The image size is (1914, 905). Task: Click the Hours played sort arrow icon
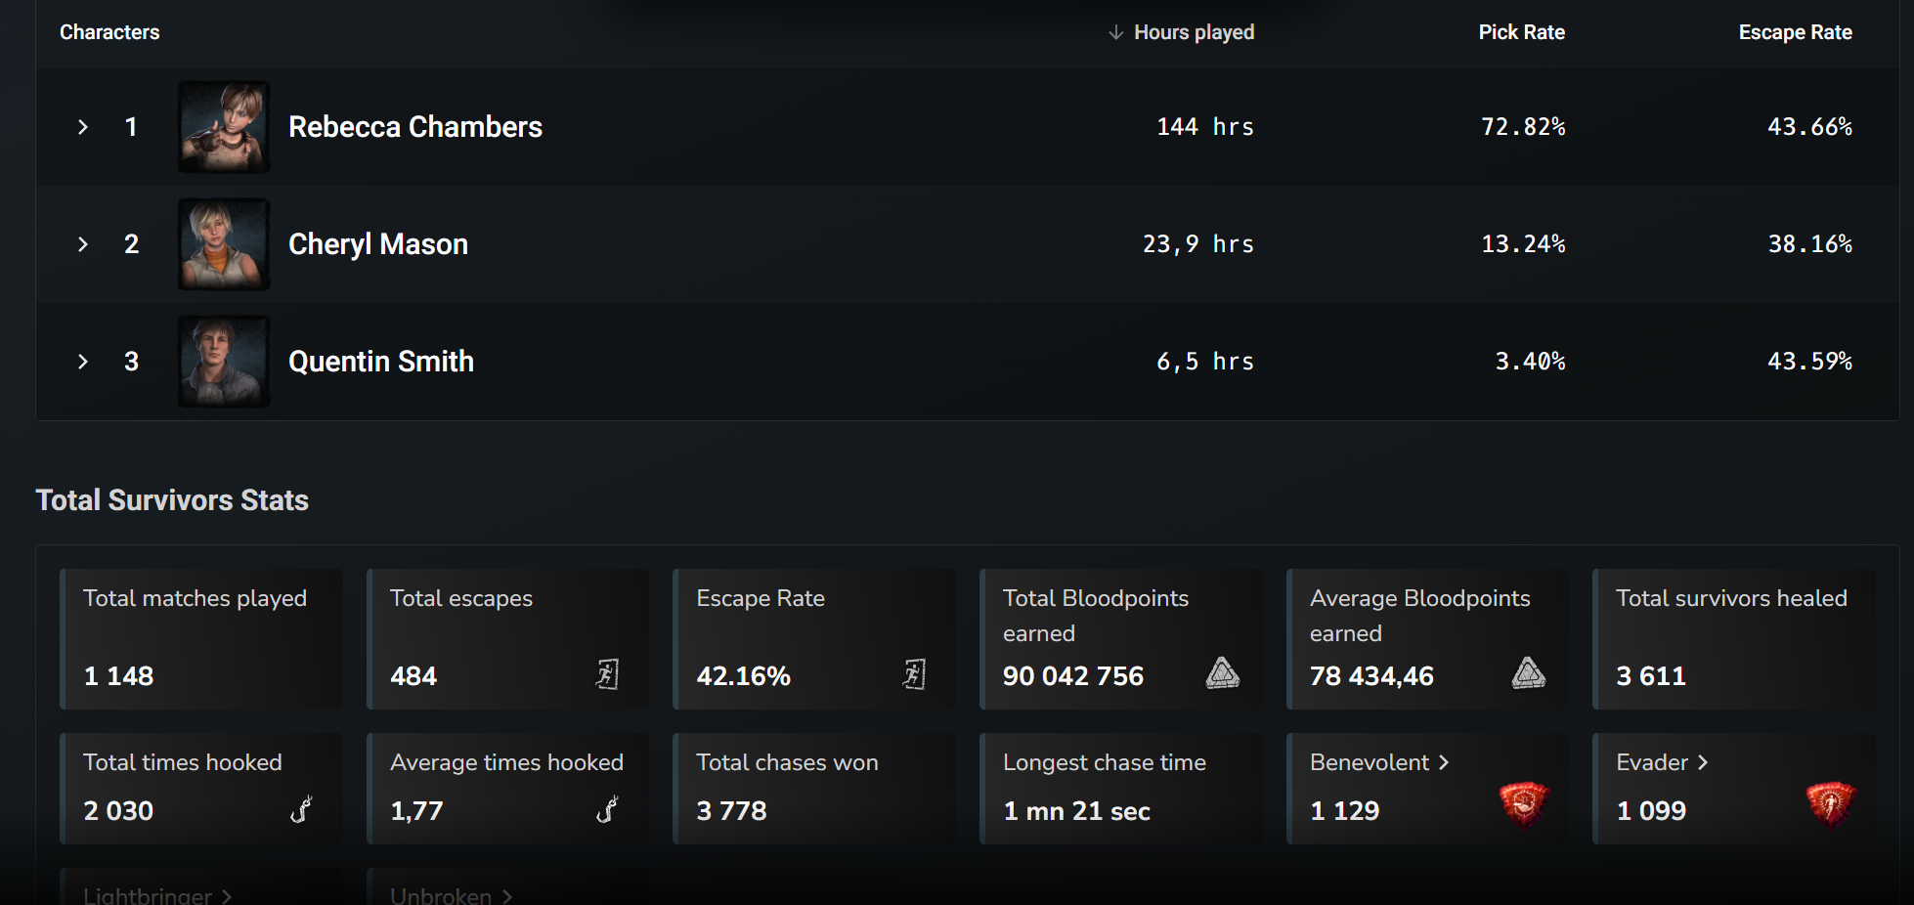[1115, 32]
